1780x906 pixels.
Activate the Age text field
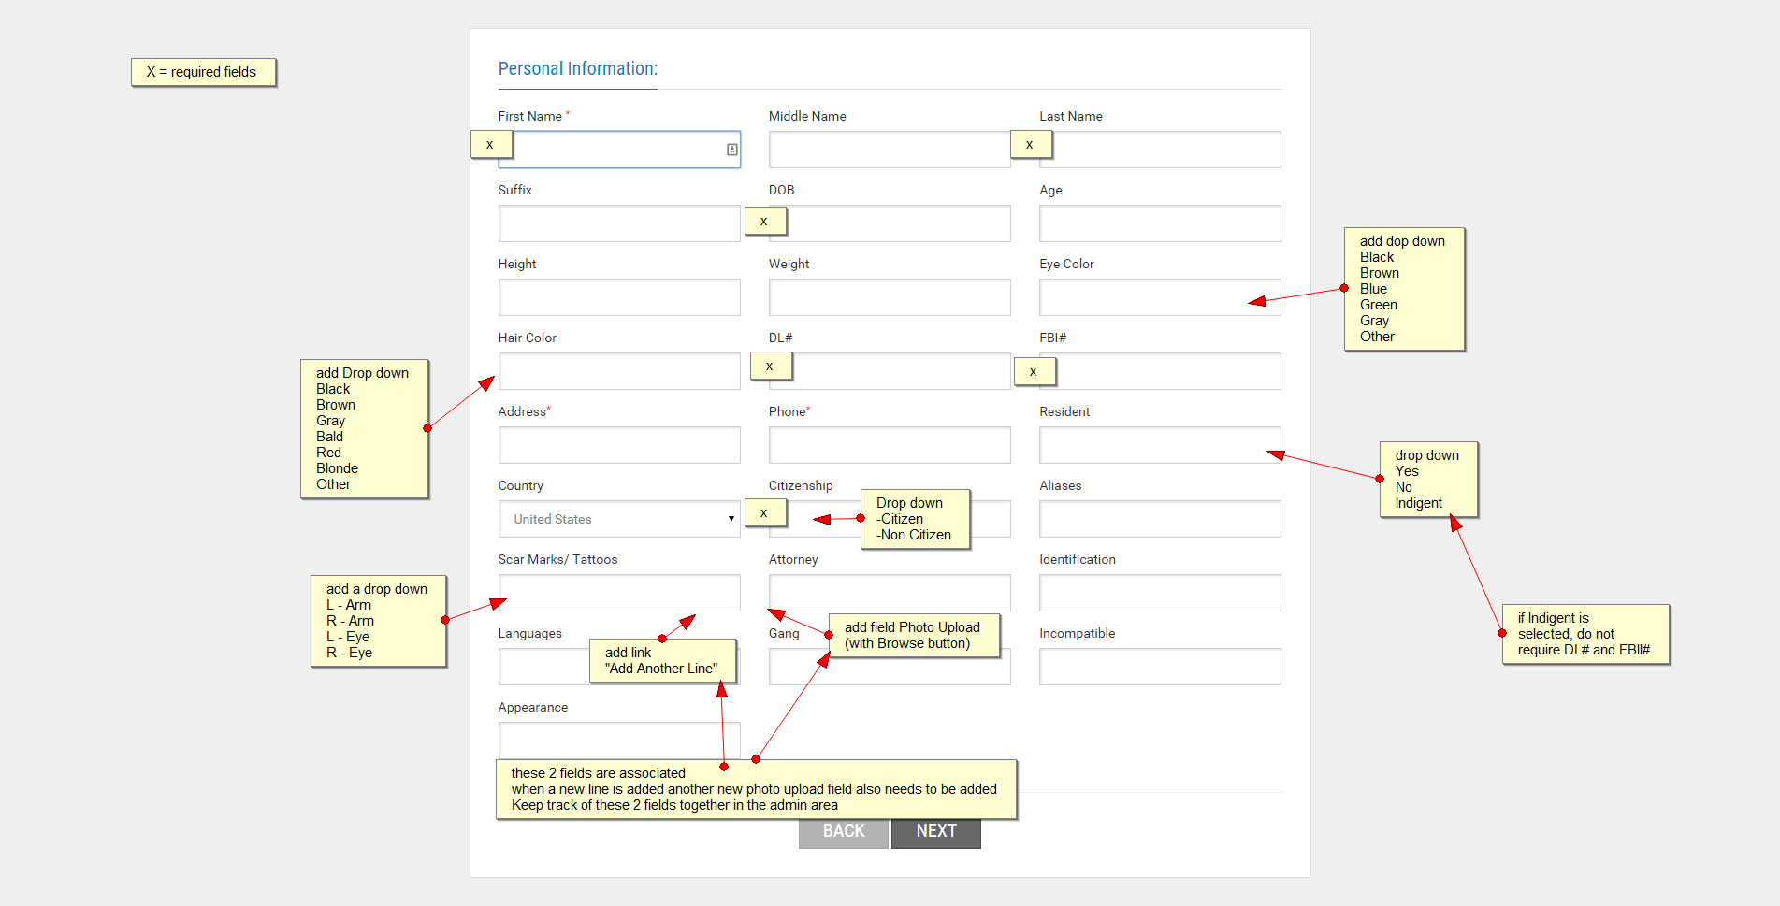tap(1160, 223)
